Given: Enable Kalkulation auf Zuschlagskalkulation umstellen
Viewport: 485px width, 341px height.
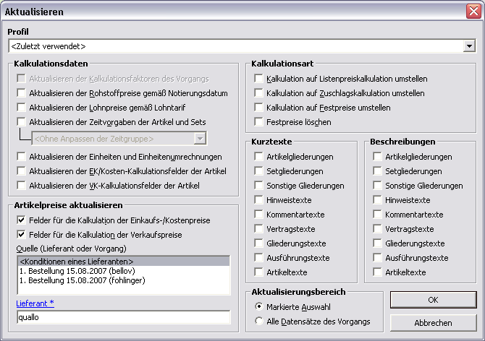Looking at the screenshot, I should pyautogui.click(x=258, y=93).
